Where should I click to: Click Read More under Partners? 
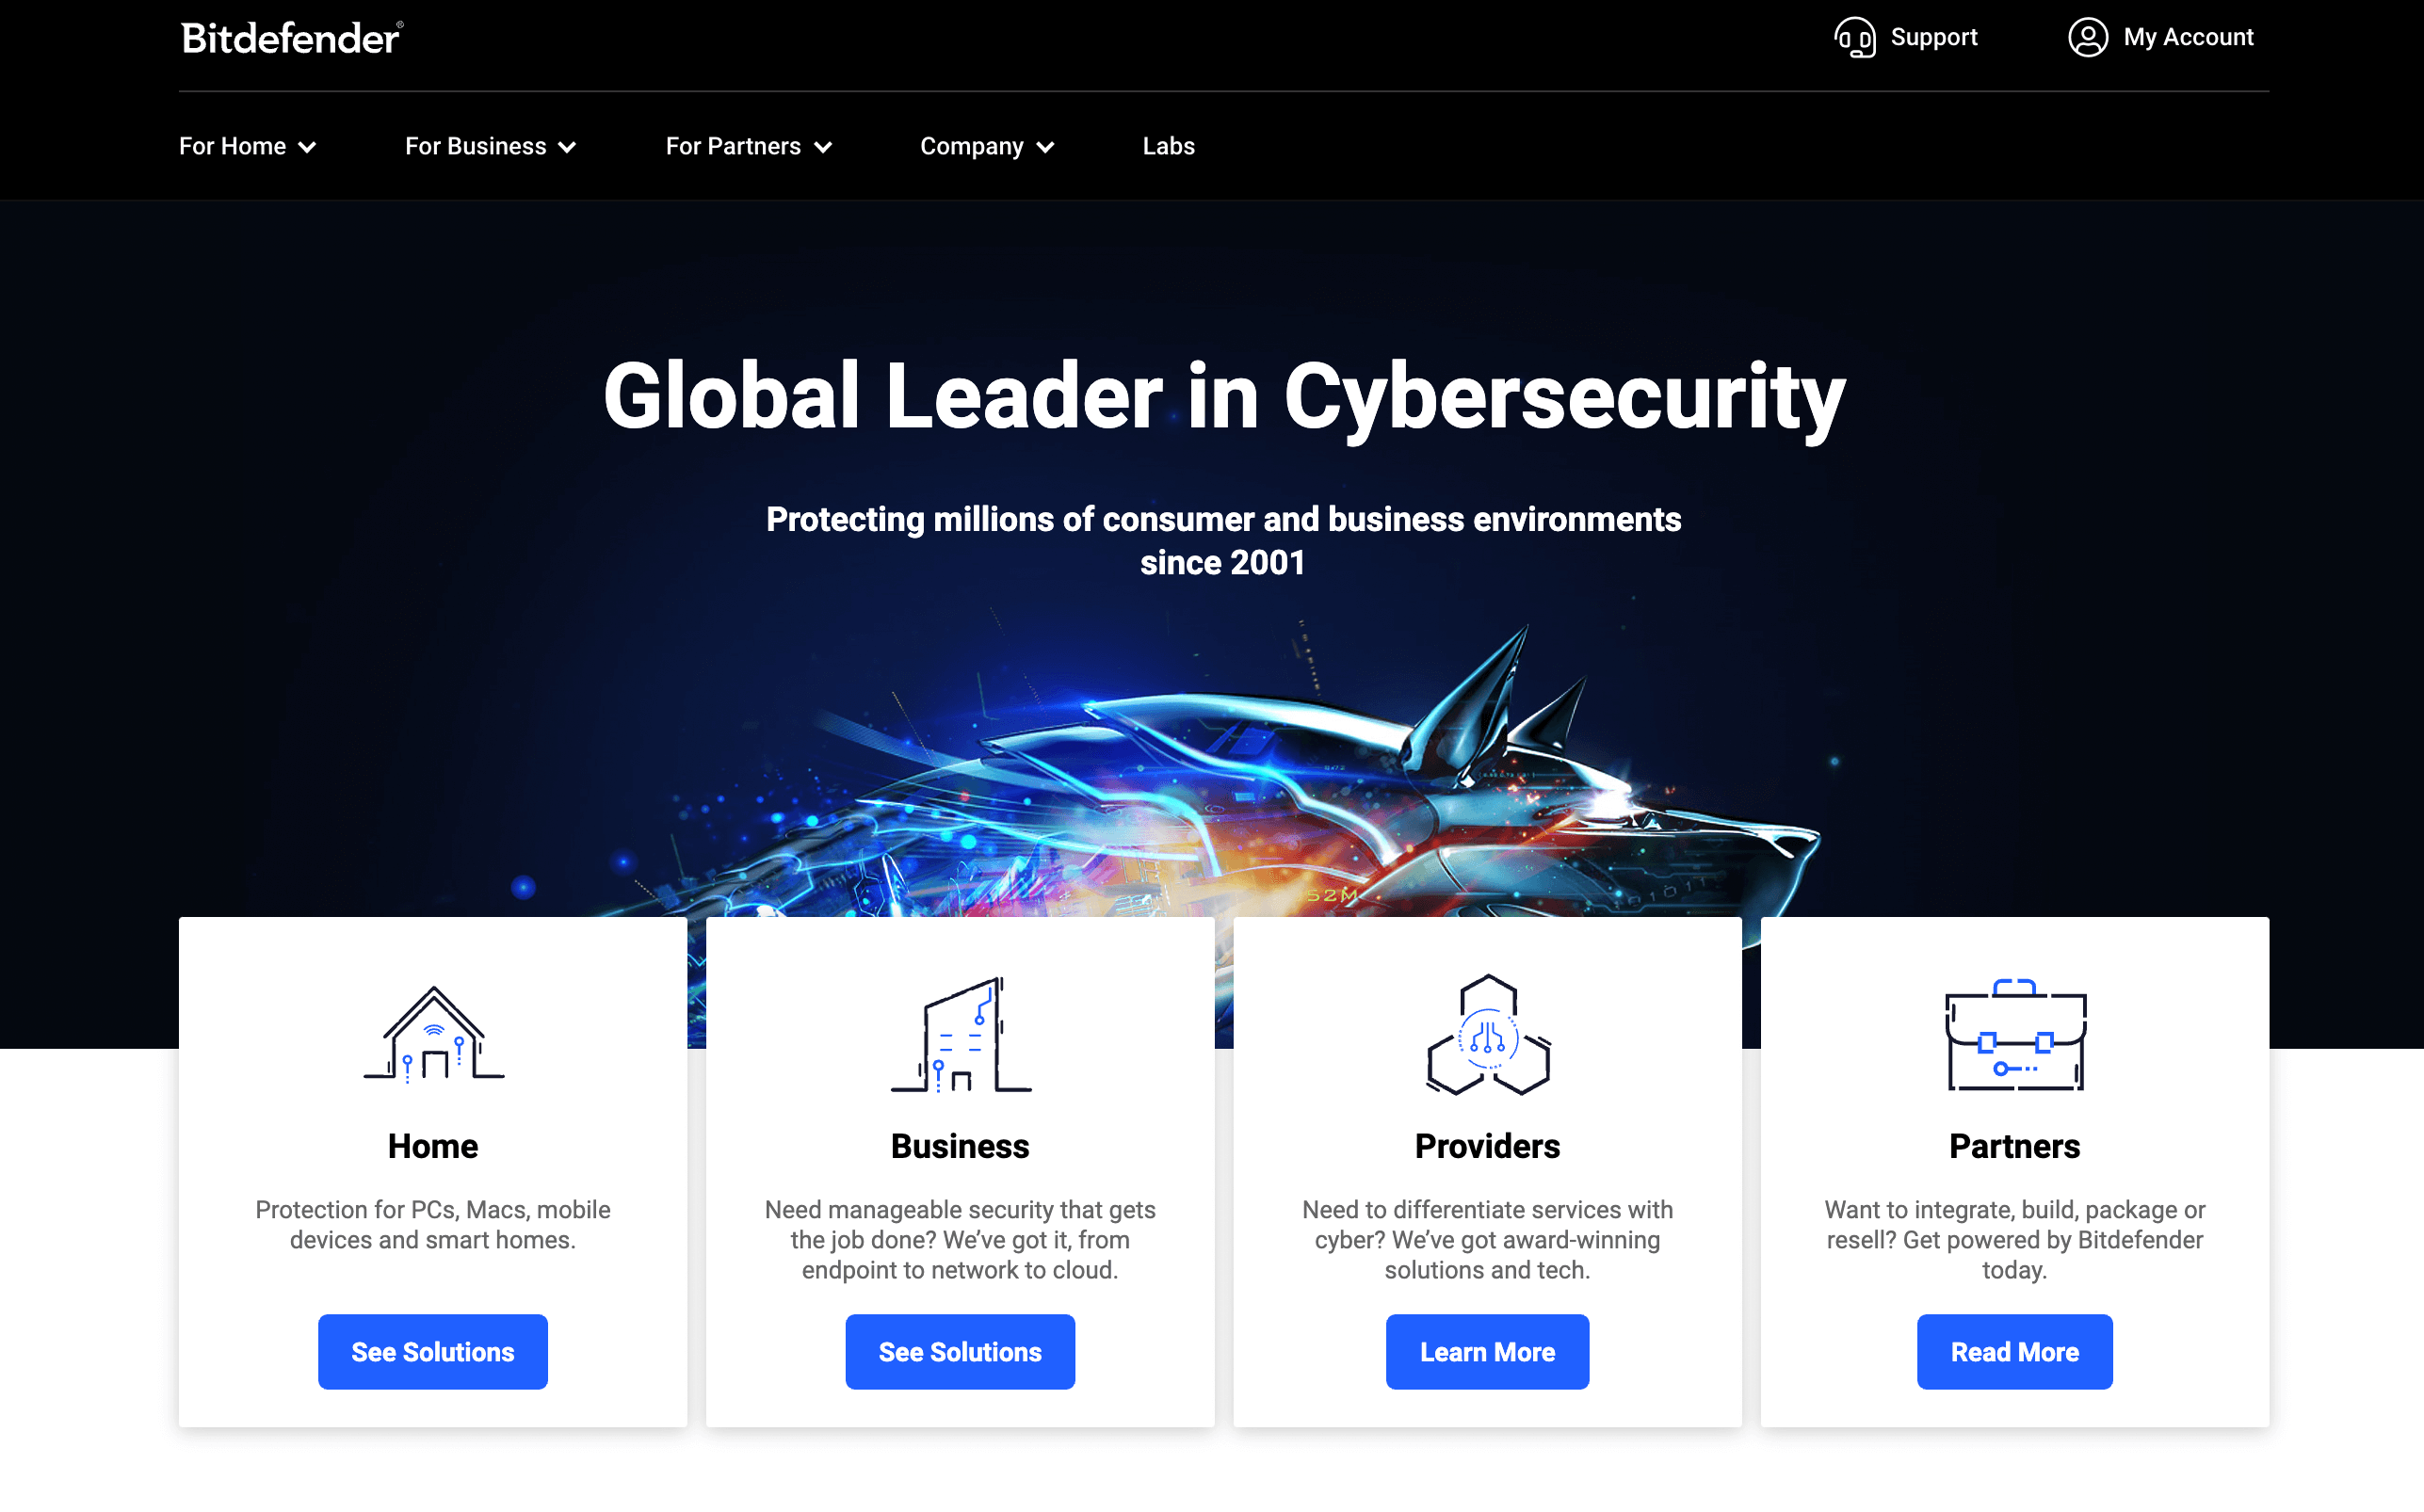[x=2014, y=1351]
